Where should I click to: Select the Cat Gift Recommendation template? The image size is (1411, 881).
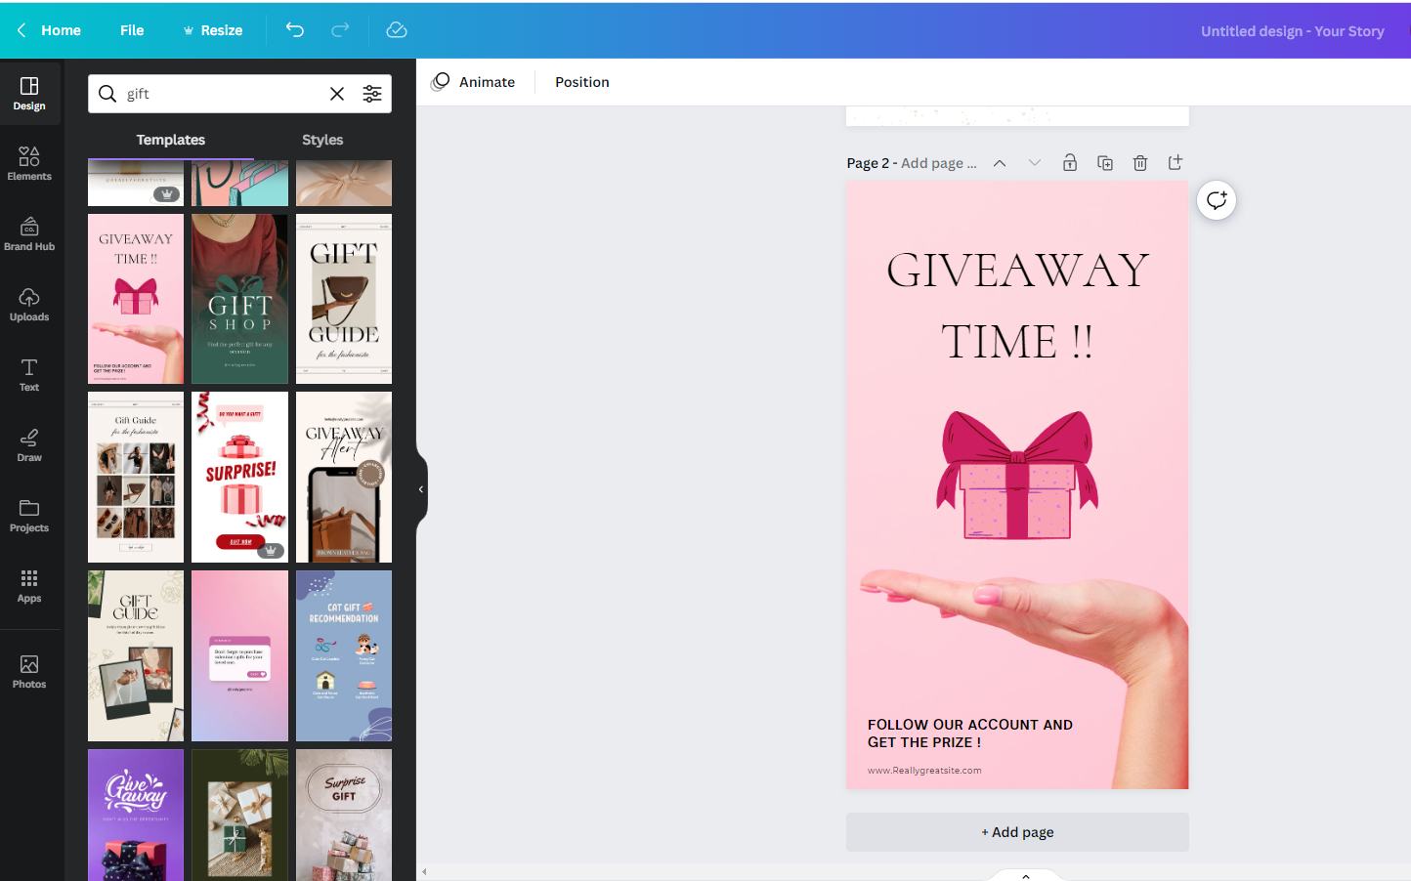click(344, 655)
